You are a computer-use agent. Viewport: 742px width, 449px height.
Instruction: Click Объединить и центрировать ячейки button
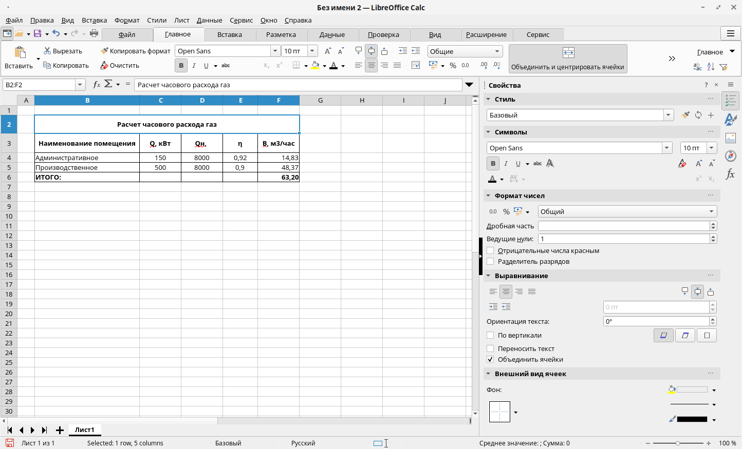pyautogui.click(x=567, y=59)
